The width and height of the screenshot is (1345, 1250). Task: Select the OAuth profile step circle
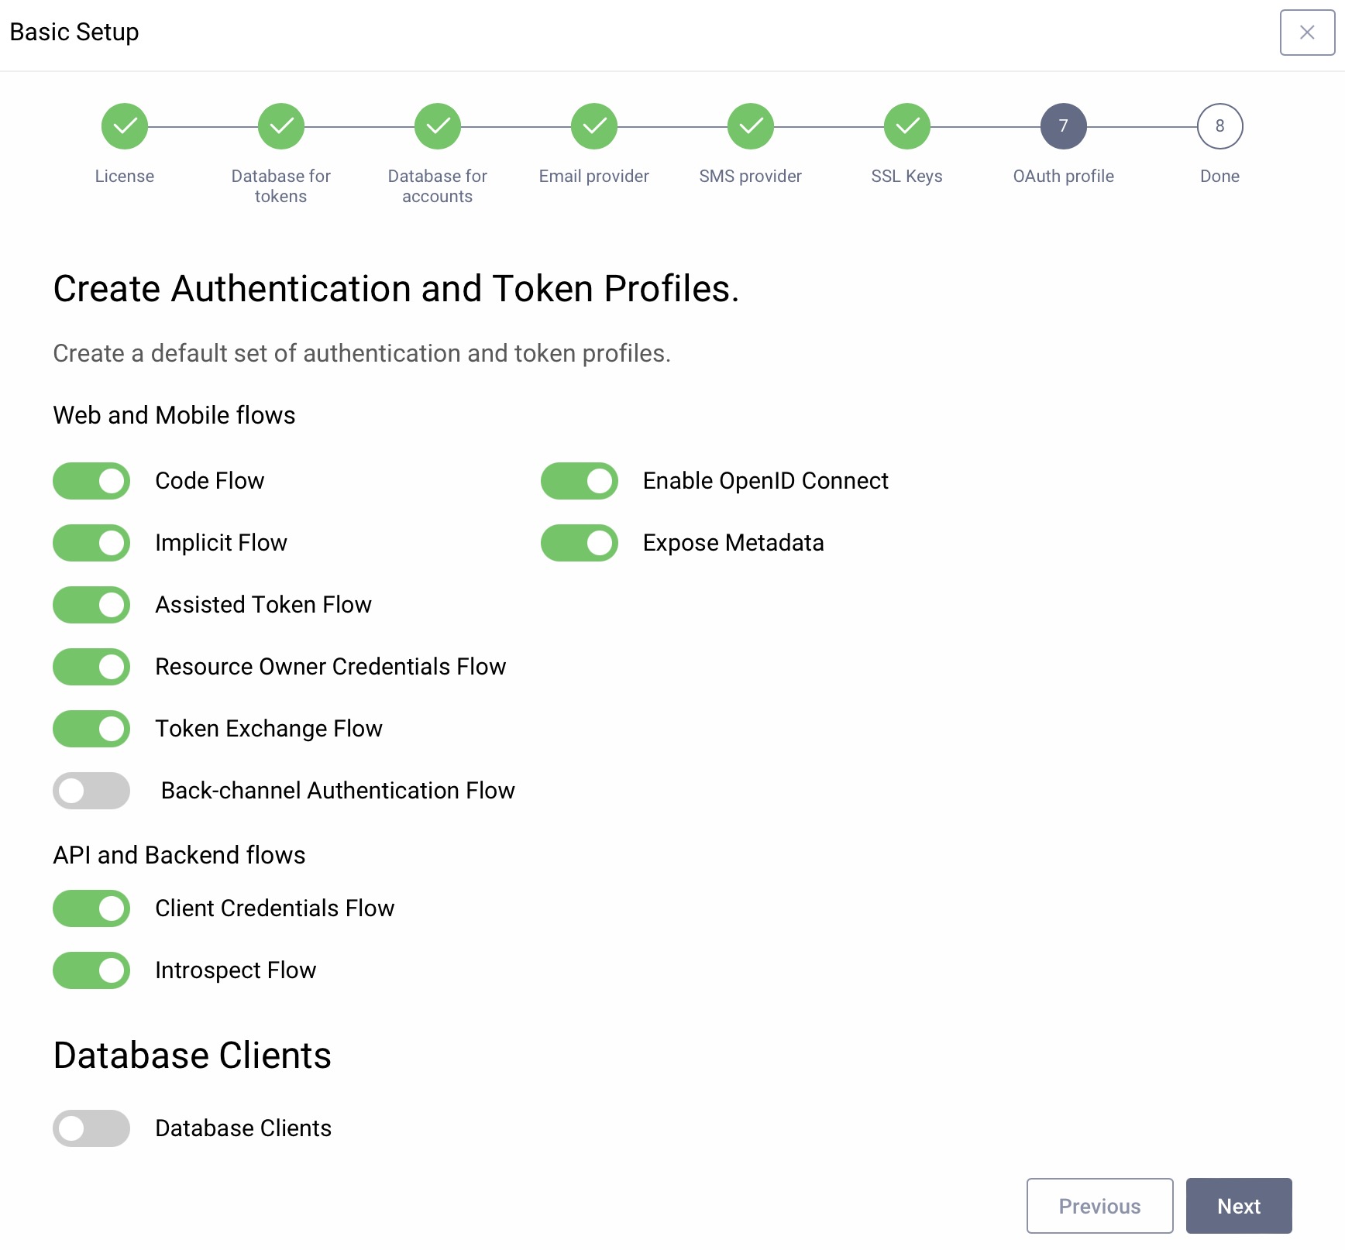[x=1063, y=126]
